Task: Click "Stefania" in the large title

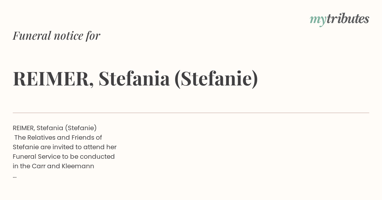Action: coord(134,78)
